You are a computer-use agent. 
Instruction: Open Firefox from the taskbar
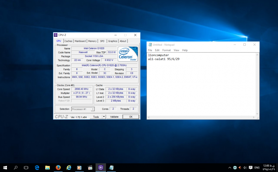58,168
